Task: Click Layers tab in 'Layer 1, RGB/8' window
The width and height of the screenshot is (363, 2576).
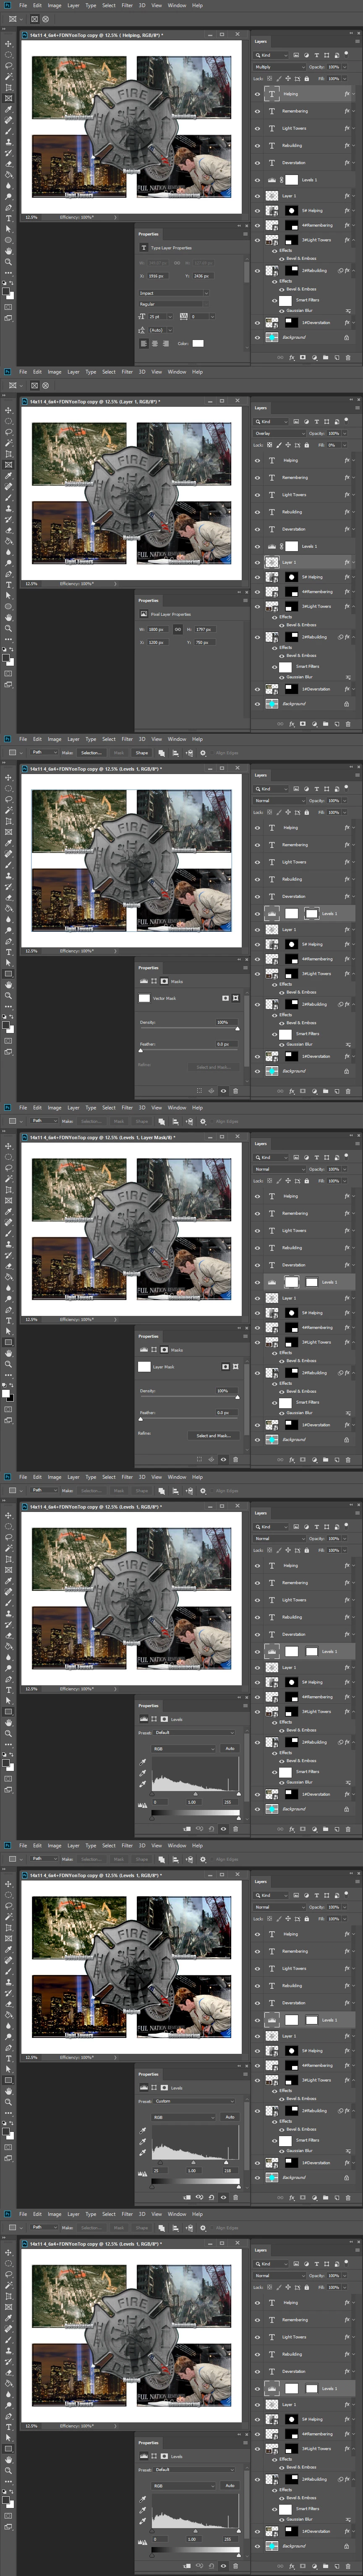Action: click(261, 408)
